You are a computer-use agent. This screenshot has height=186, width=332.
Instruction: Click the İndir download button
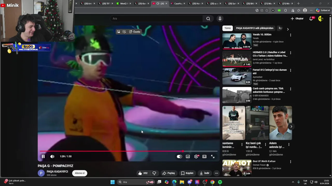pyautogui.click(x=204, y=173)
